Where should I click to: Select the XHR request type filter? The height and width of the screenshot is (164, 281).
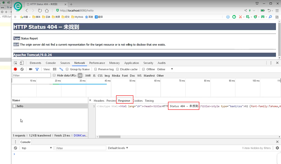click(88, 76)
